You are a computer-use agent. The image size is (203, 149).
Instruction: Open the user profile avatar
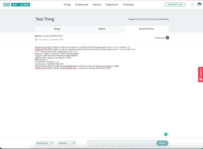tap(199, 5)
